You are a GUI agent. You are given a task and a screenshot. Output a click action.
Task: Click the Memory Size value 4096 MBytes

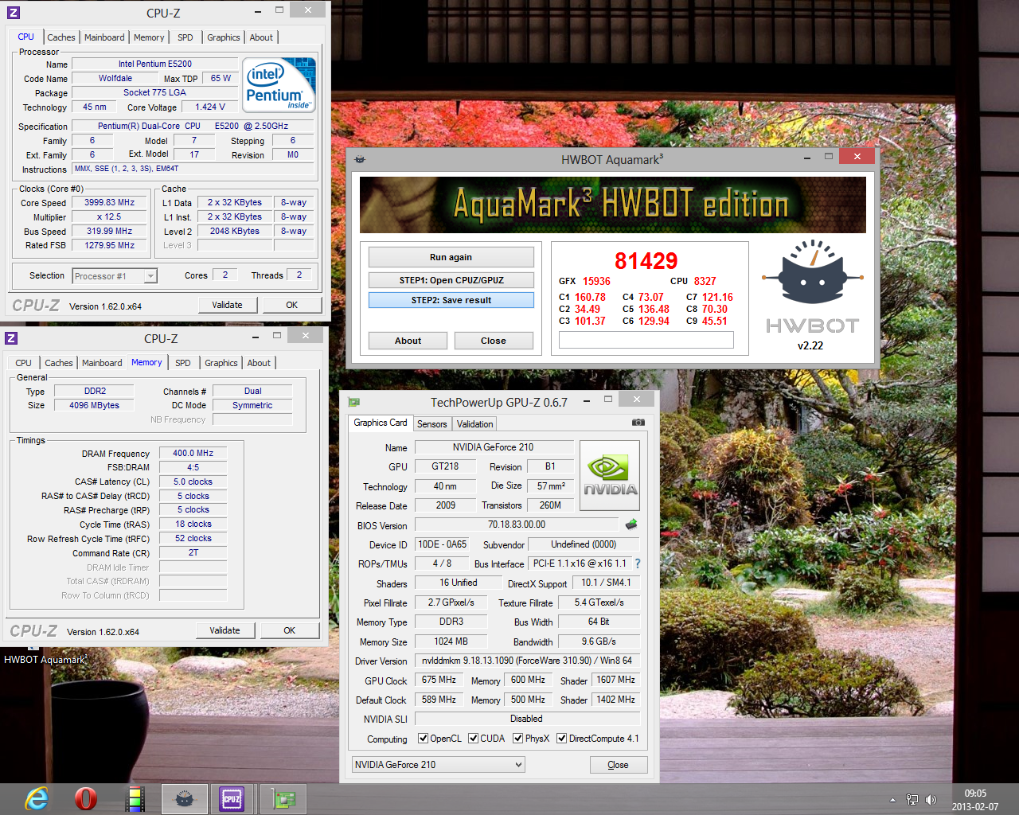coord(94,405)
